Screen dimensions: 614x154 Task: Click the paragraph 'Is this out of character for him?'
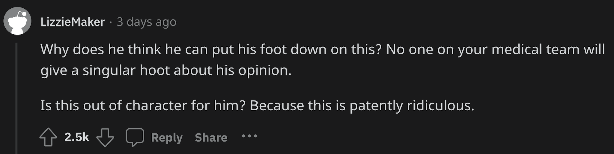click(257, 106)
